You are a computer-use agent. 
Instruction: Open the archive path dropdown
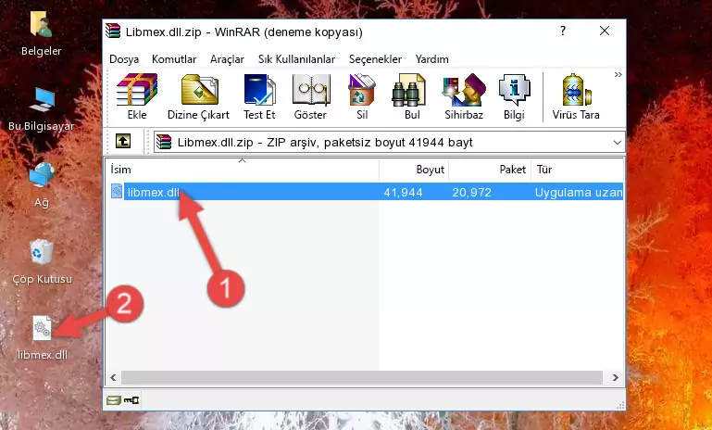point(617,143)
